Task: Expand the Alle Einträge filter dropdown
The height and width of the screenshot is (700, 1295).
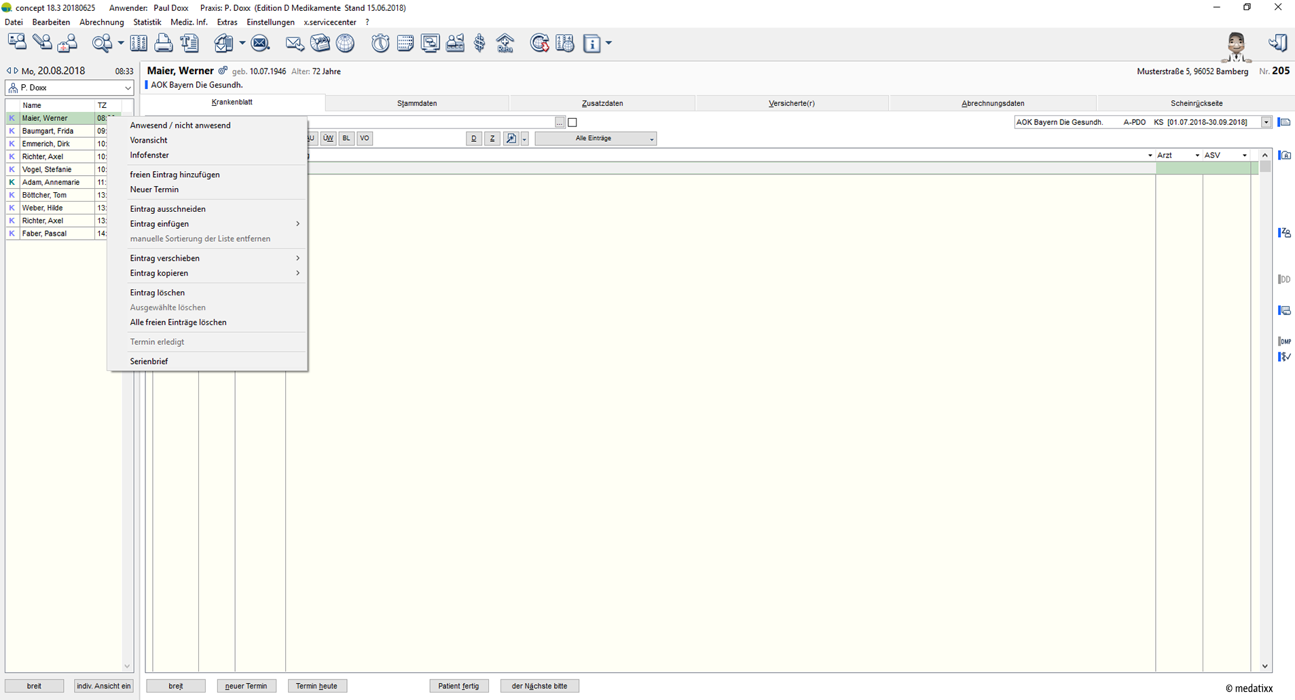Action: click(596, 139)
